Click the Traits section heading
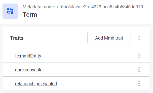Viewport: 153px width, 93px height. pyautogui.click(x=17, y=38)
